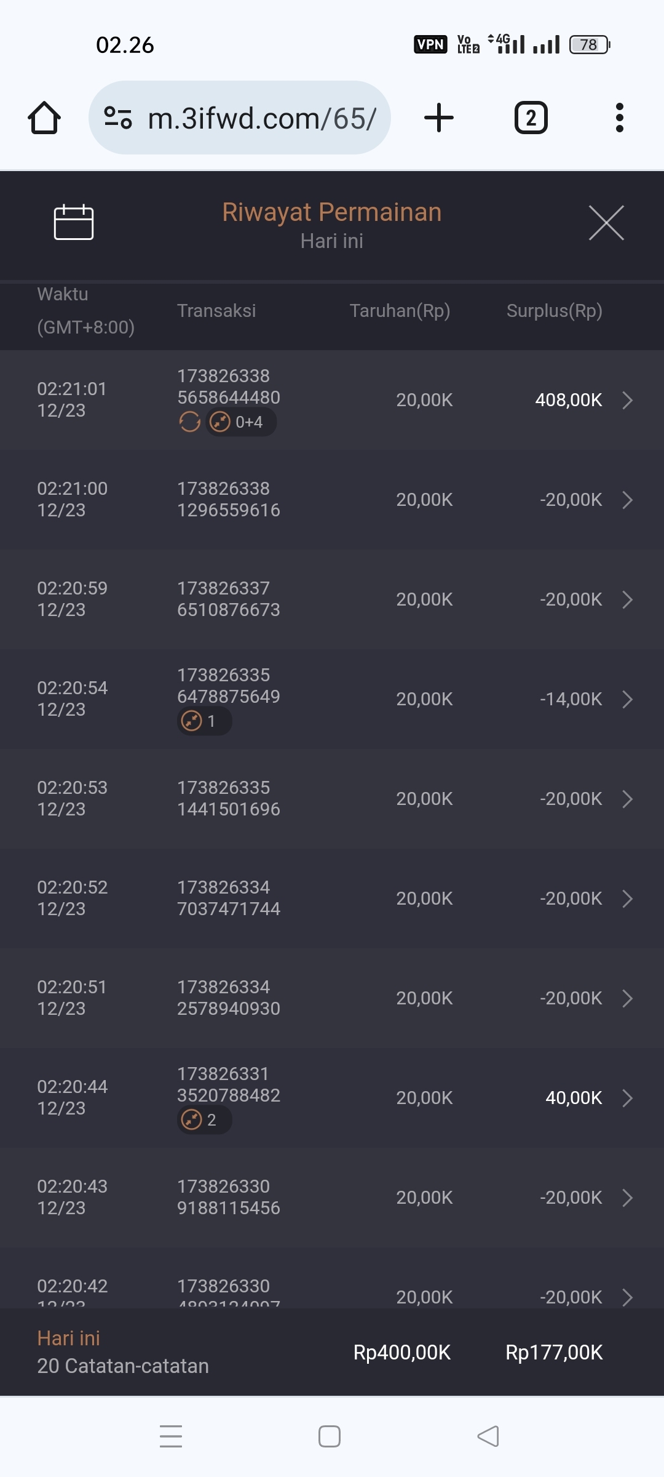
Task: Open the browser three-dot menu
Action: click(x=619, y=118)
